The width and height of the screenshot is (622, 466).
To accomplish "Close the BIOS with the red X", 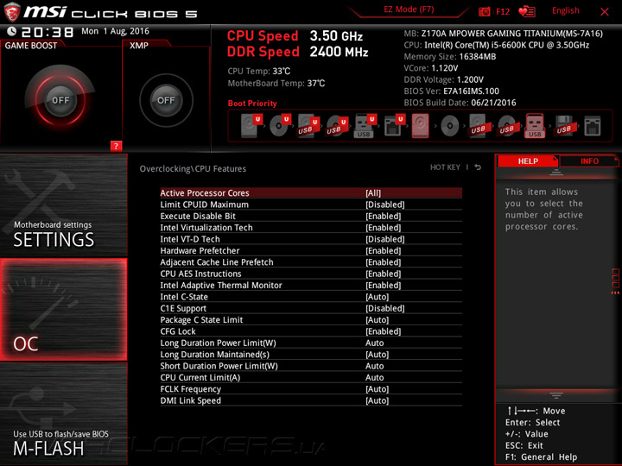I will click(605, 12).
